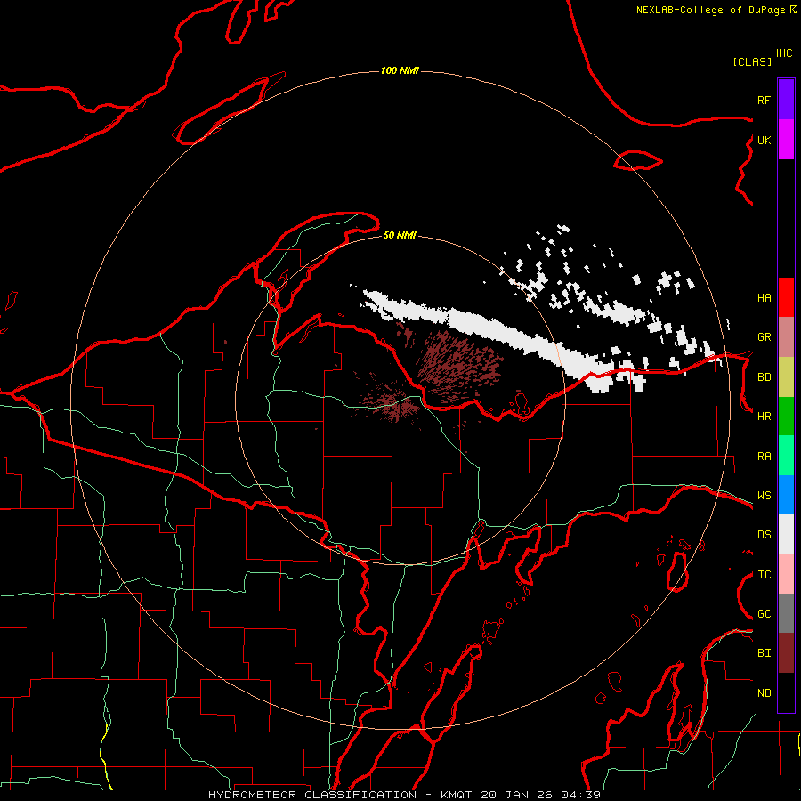Pick the DS white legend swatch
This screenshot has height=801, width=801.
pos(786,534)
